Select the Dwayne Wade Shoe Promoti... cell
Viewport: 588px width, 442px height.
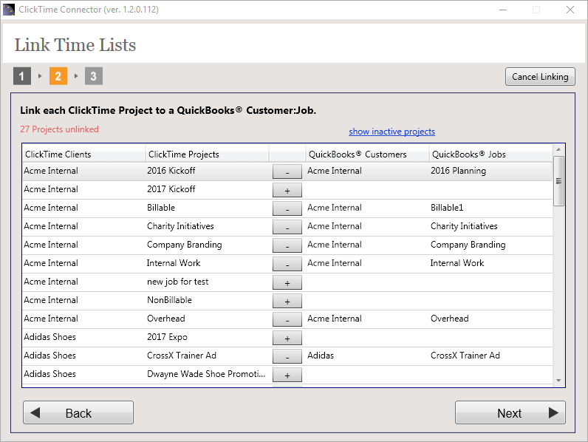click(x=206, y=374)
